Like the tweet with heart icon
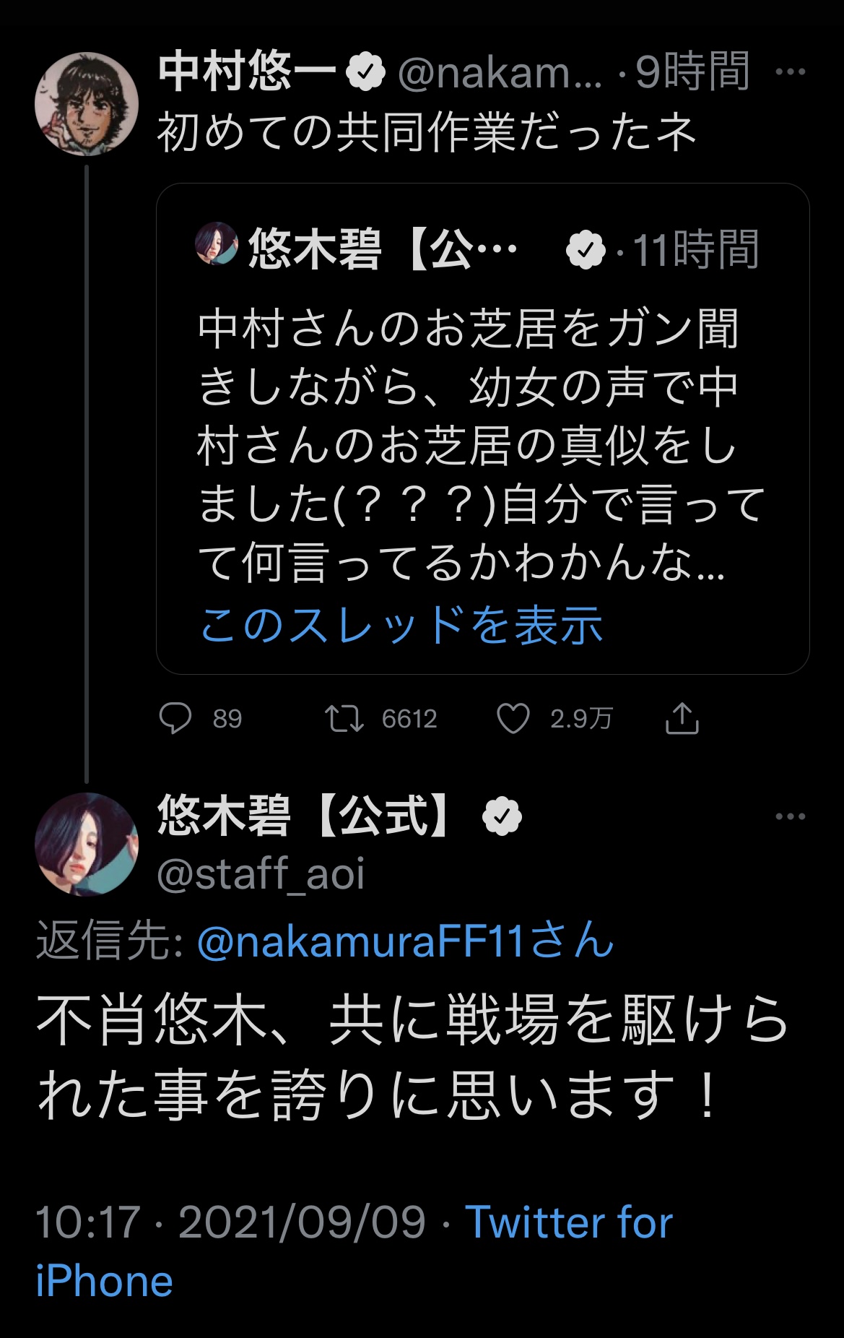Image resolution: width=844 pixels, height=1338 pixels. 513,719
